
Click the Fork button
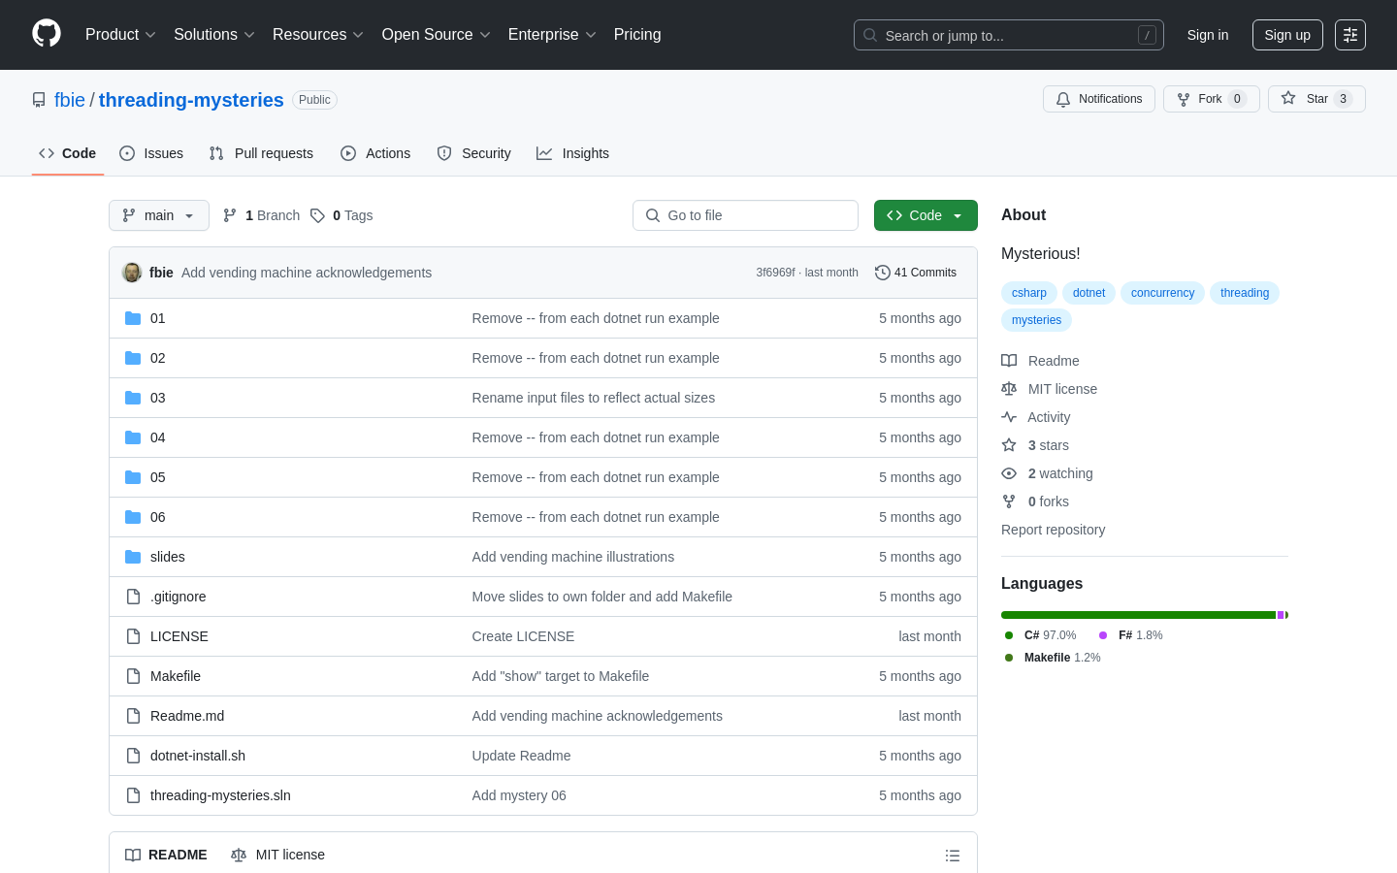(1211, 99)
